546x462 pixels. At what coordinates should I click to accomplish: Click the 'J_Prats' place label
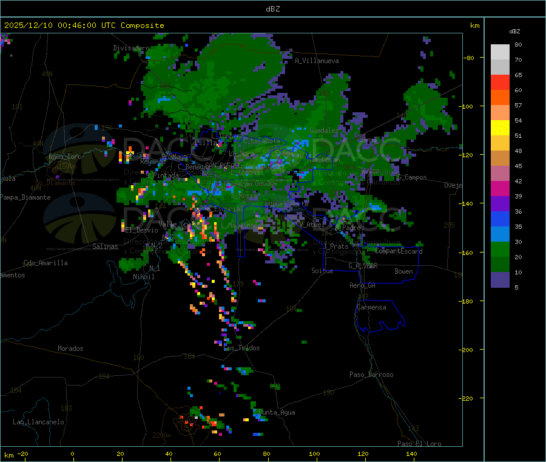[336, 246]
